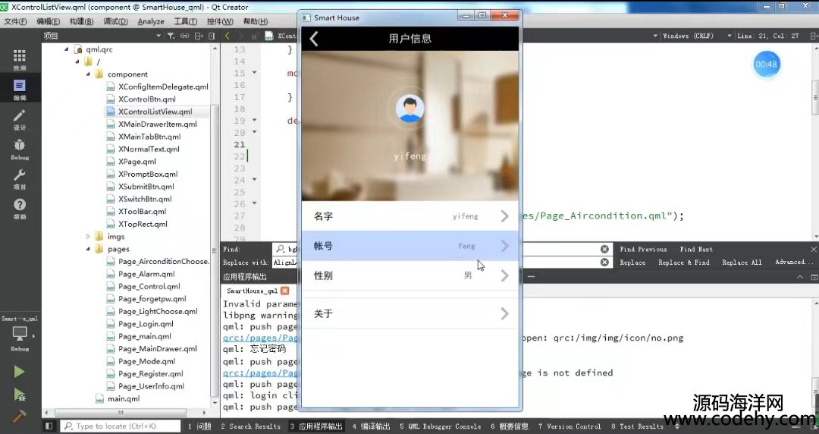Click Advanced... in find toolbar

(x=794, y=262)
